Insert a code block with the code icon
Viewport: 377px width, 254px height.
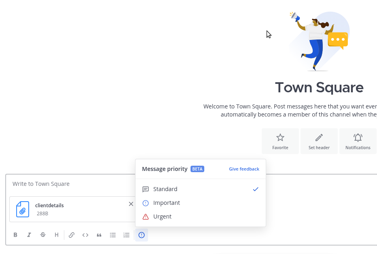pos(85,235)
